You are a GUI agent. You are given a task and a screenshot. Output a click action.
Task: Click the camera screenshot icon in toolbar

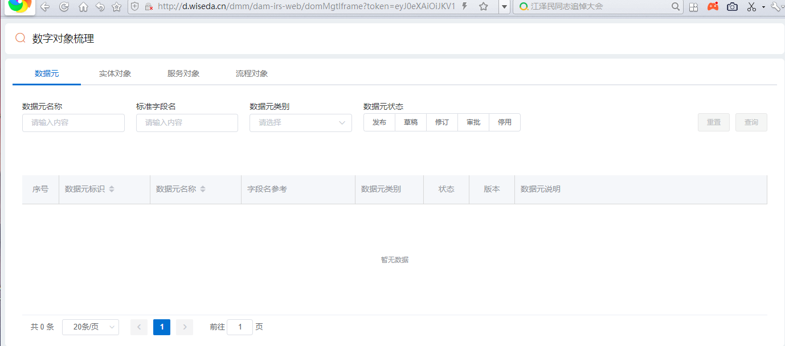pos(732,7)
